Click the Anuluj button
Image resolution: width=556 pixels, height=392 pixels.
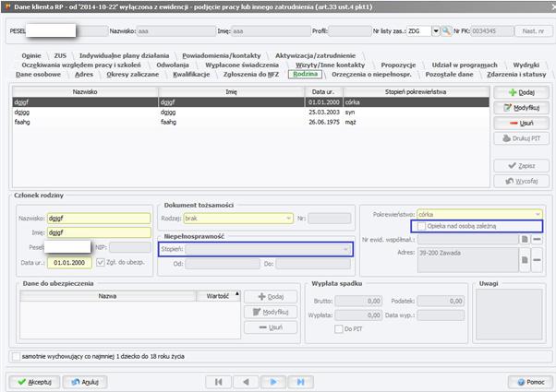tap(85, 382)
